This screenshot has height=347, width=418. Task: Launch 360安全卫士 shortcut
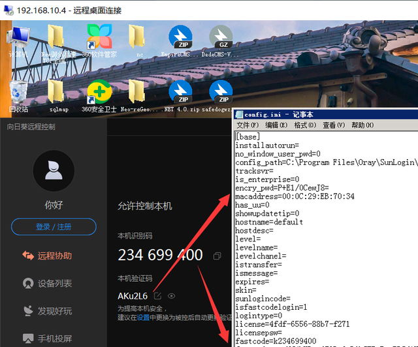click(99, 97)
